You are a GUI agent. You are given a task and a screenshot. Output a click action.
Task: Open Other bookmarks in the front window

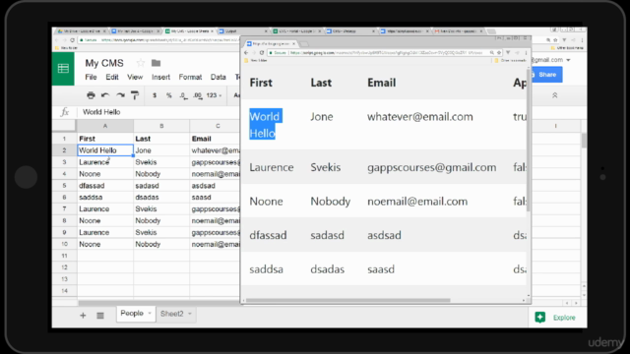510,61
